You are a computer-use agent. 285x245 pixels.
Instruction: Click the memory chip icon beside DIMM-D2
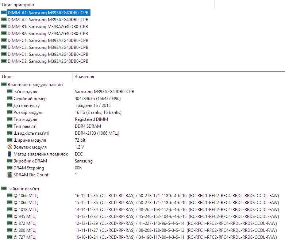click(x=4, y=61)
